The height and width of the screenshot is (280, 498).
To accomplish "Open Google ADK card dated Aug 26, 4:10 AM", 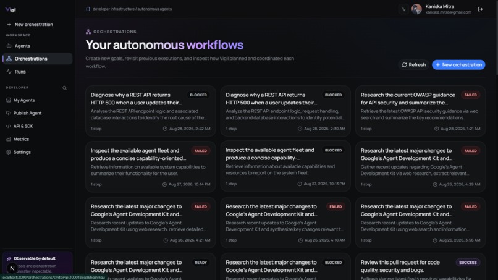I will [285, 223].
